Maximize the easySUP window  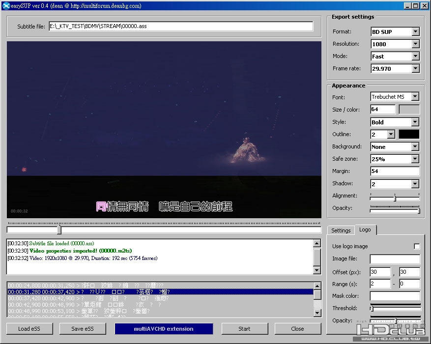point(416,5)
